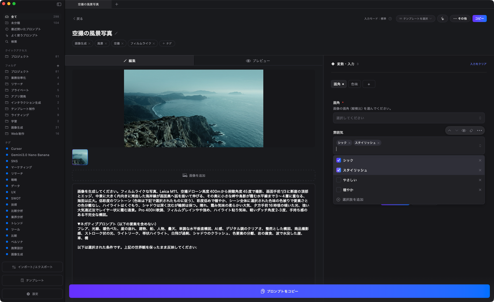Open a new tab with plus icon

pyautogui.click(x=117, y=4)
